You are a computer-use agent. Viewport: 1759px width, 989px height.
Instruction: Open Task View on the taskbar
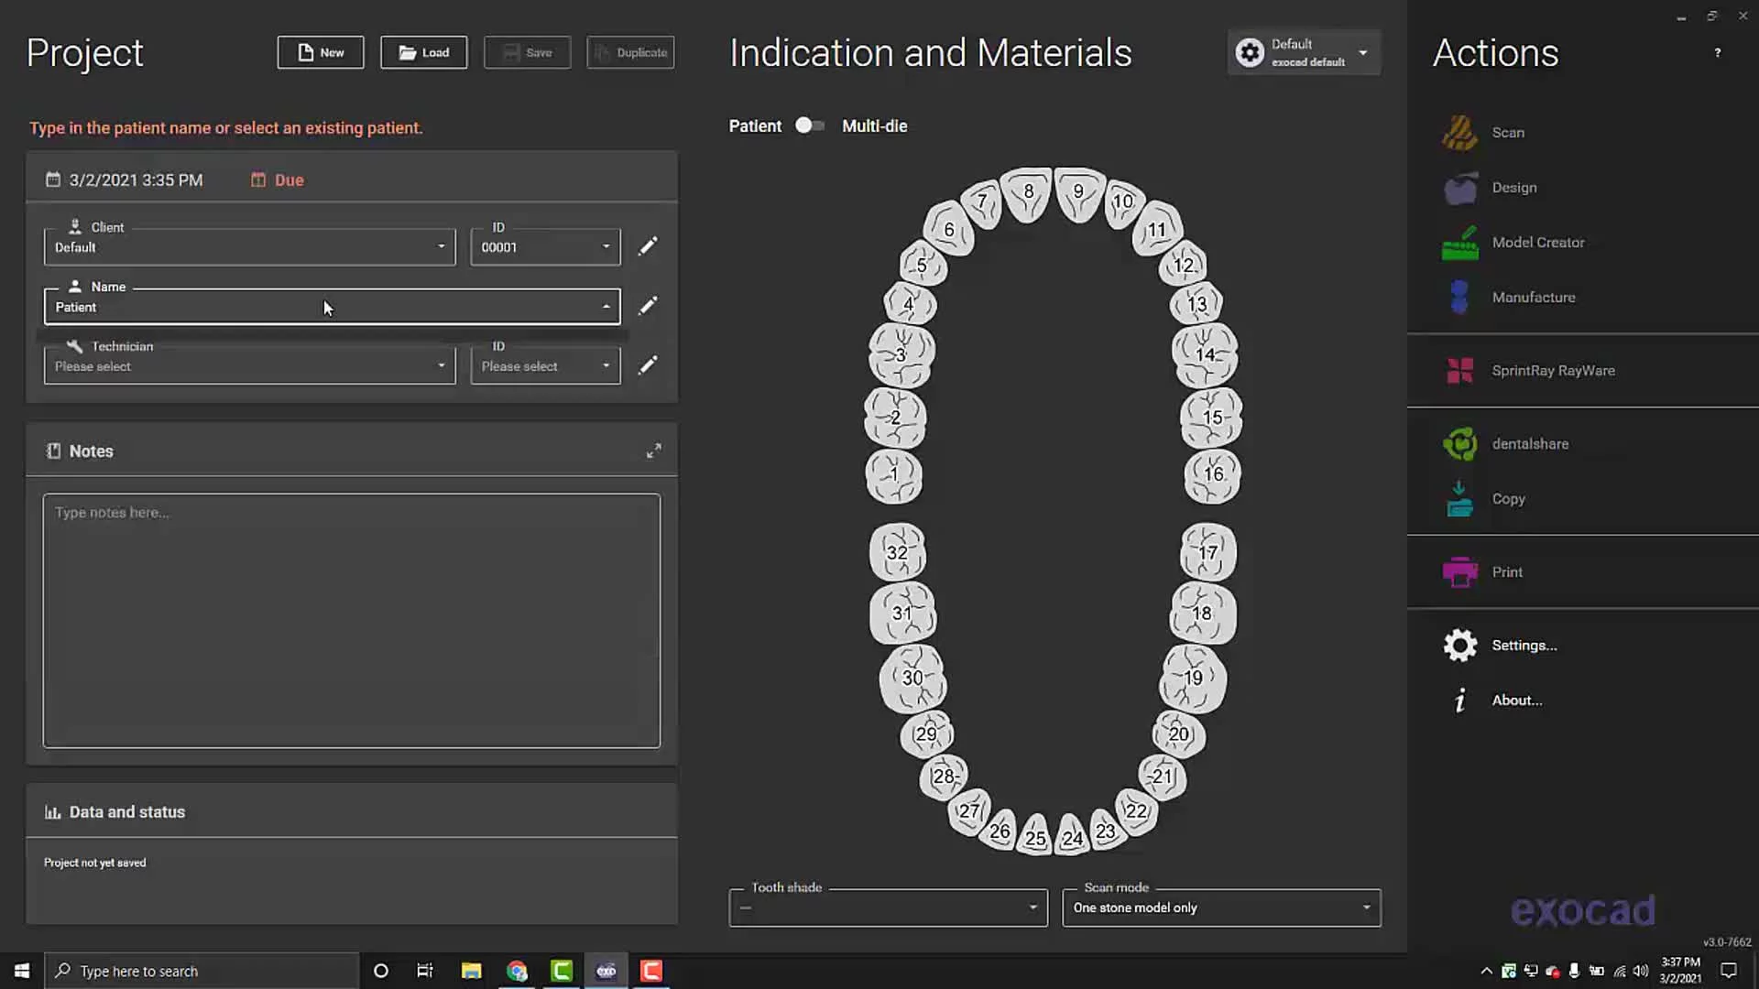pyautogui.click(x=425, y=971)
